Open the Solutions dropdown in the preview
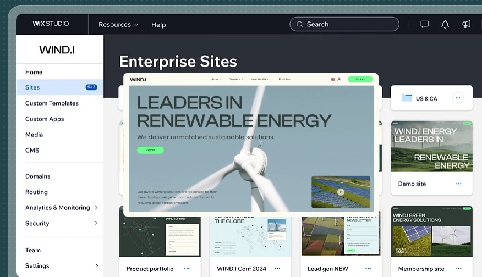Screen dimensions: 482x277 point(237,79)
